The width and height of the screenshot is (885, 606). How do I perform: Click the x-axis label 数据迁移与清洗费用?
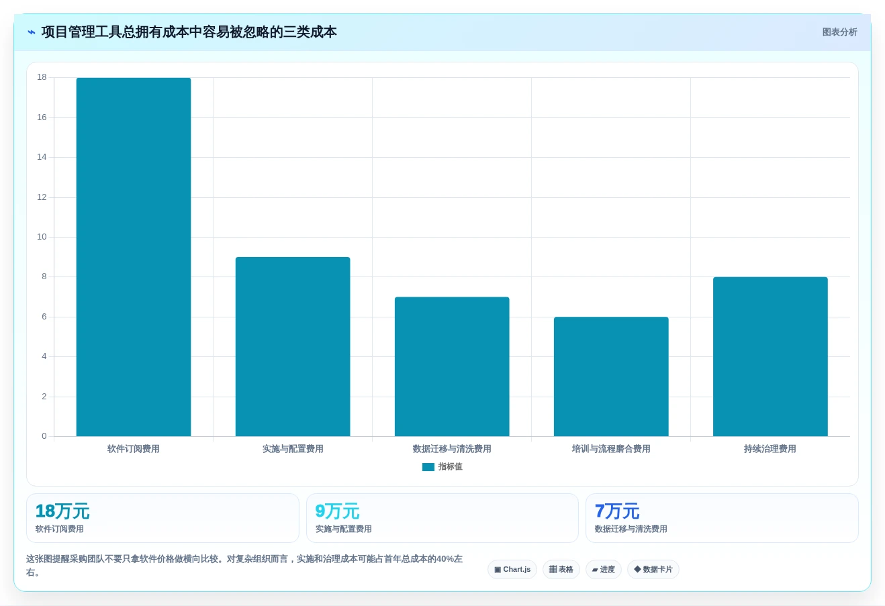(452, 449)
